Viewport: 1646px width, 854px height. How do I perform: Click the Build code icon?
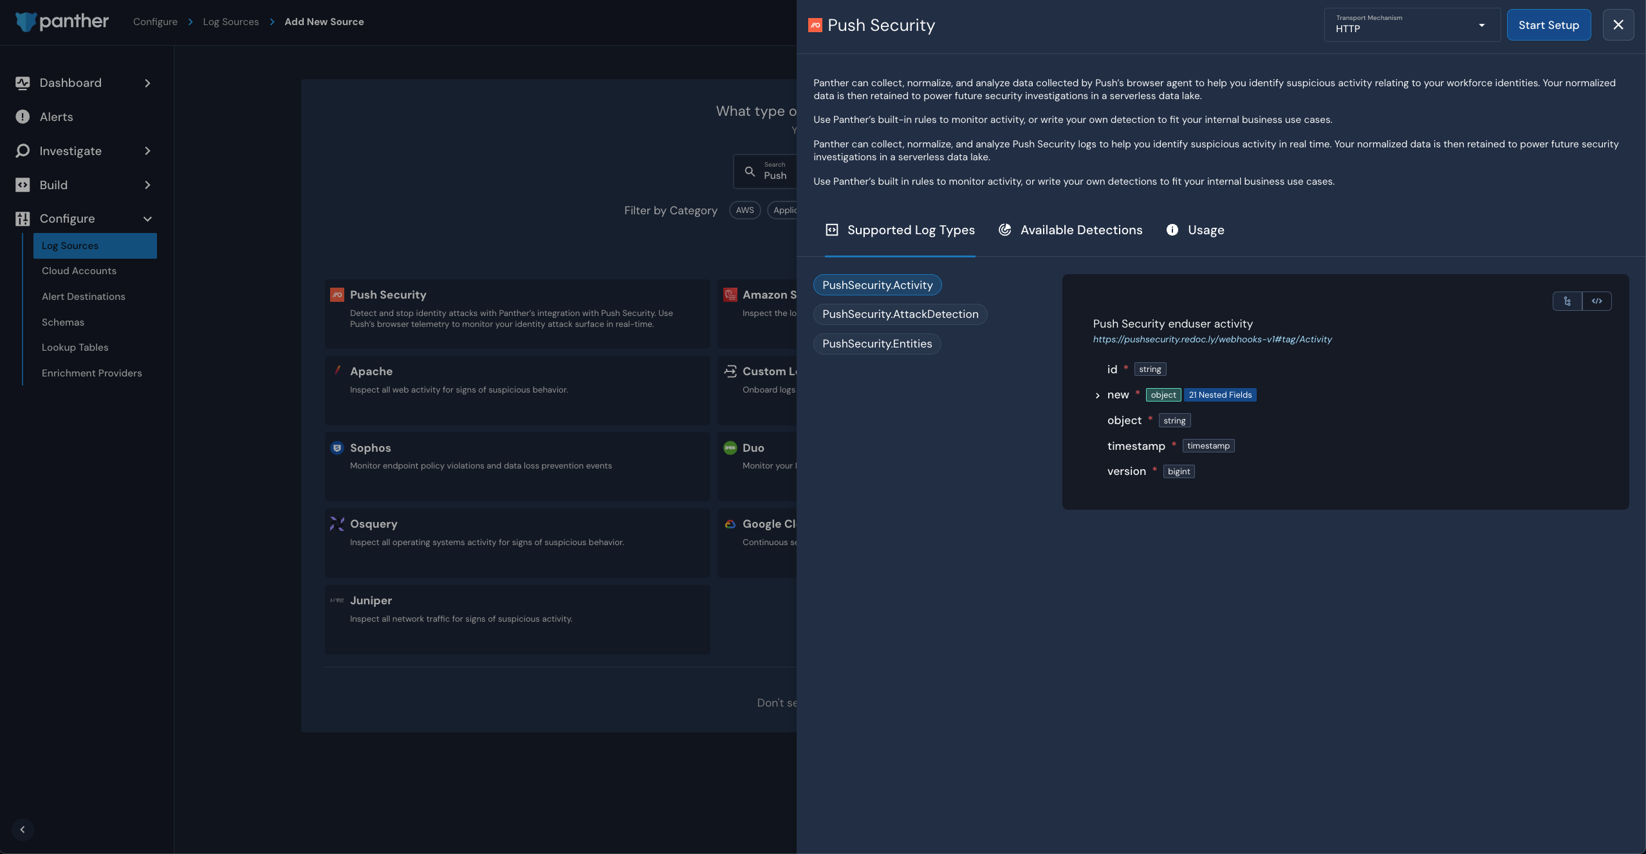click(x=23, y=185)
